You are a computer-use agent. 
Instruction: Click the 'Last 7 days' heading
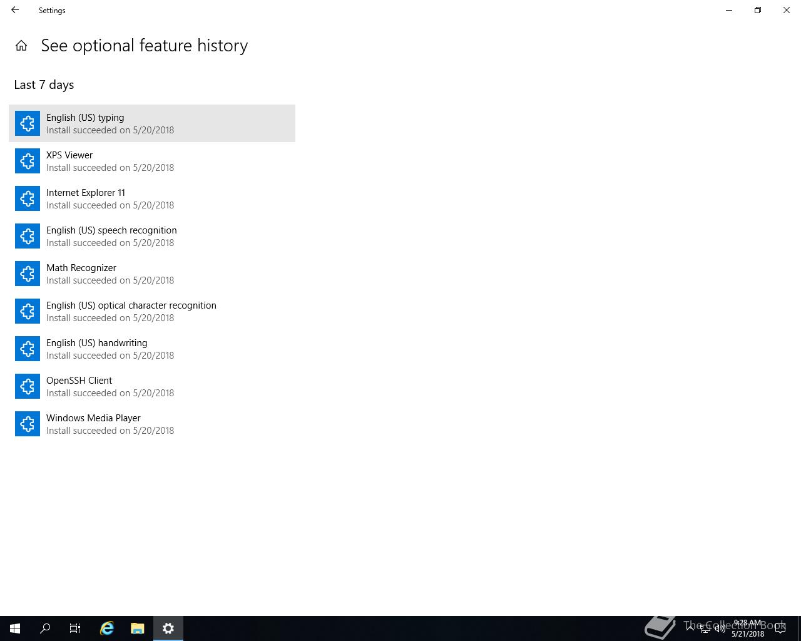click(44, 85)
